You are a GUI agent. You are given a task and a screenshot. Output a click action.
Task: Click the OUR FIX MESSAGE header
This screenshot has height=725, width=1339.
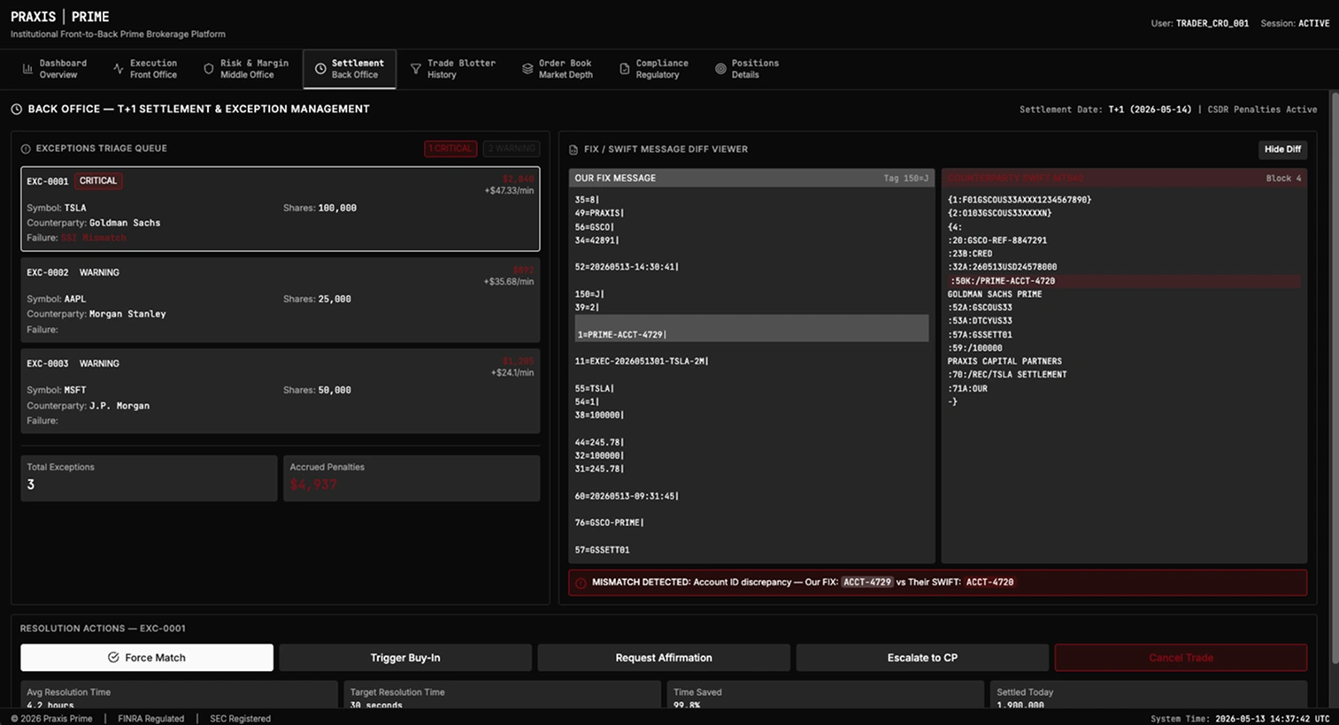[615, 179]
